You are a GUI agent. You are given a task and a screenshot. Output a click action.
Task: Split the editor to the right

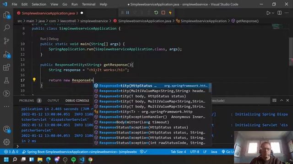[x=280, y=13]
